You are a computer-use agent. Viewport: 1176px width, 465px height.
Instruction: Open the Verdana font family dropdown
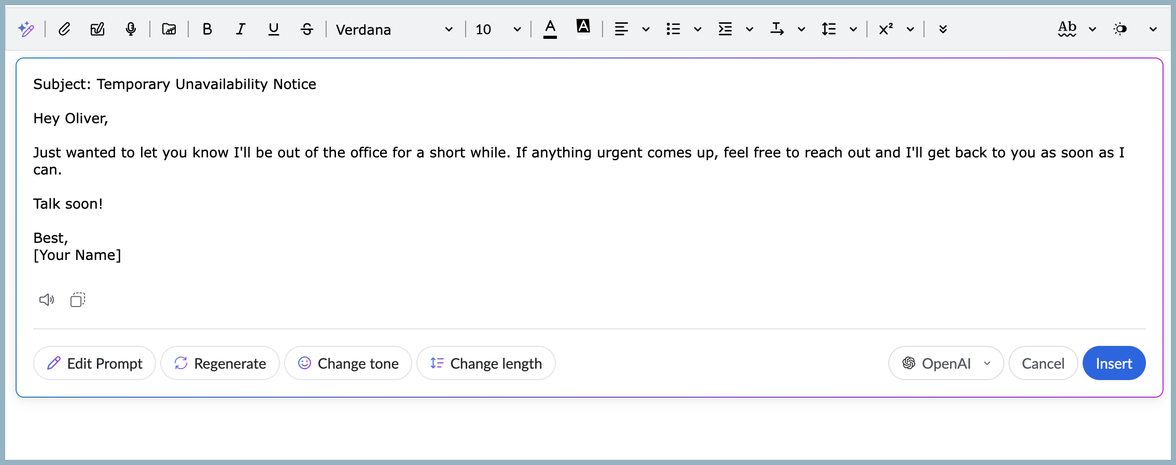click(394, 30)
